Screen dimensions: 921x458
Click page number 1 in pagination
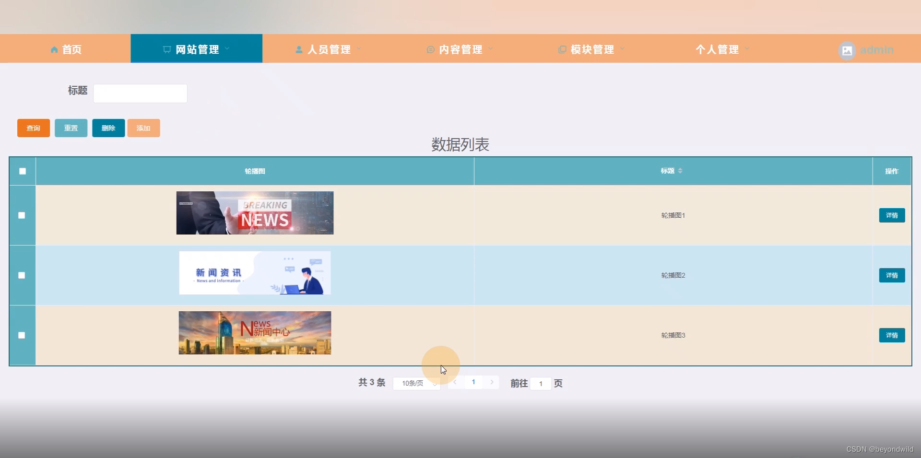pos(473,382)
